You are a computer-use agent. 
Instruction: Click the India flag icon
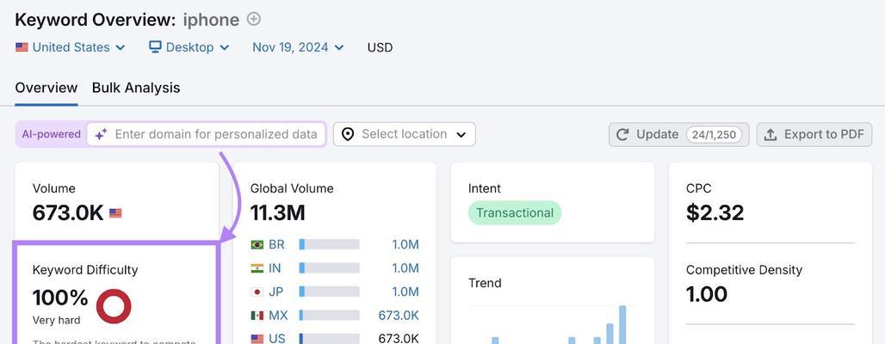tap(257, 268)
